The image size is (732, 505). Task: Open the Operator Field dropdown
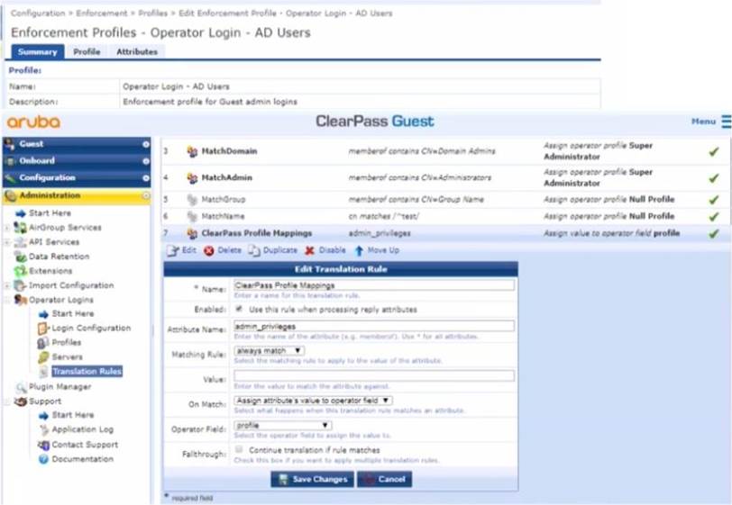click(x=283, y=425)
